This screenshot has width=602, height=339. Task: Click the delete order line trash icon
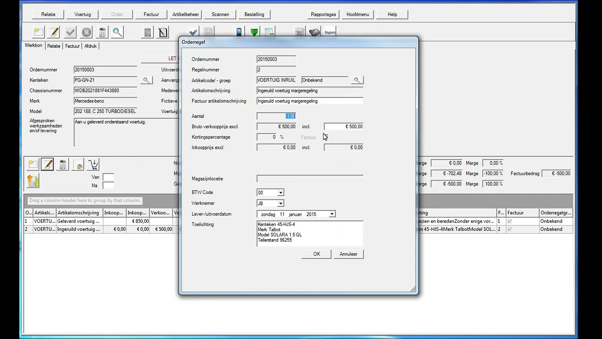(63, 164)
